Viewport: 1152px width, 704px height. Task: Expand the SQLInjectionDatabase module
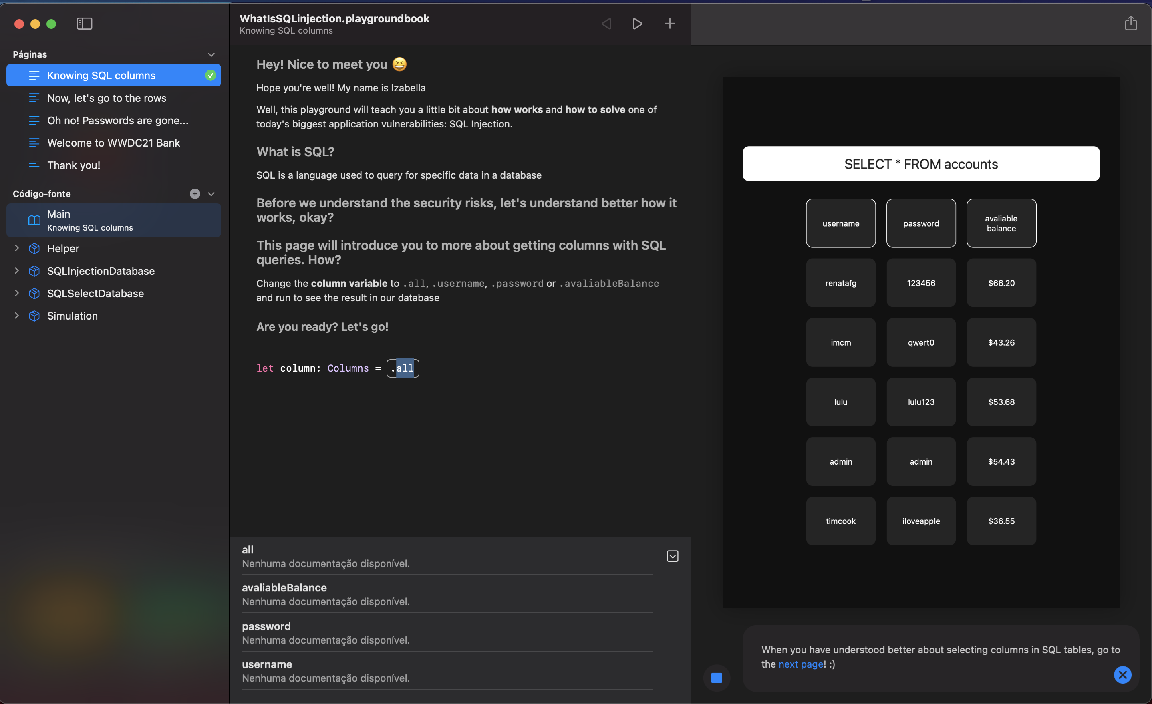(x=17, y=271)
